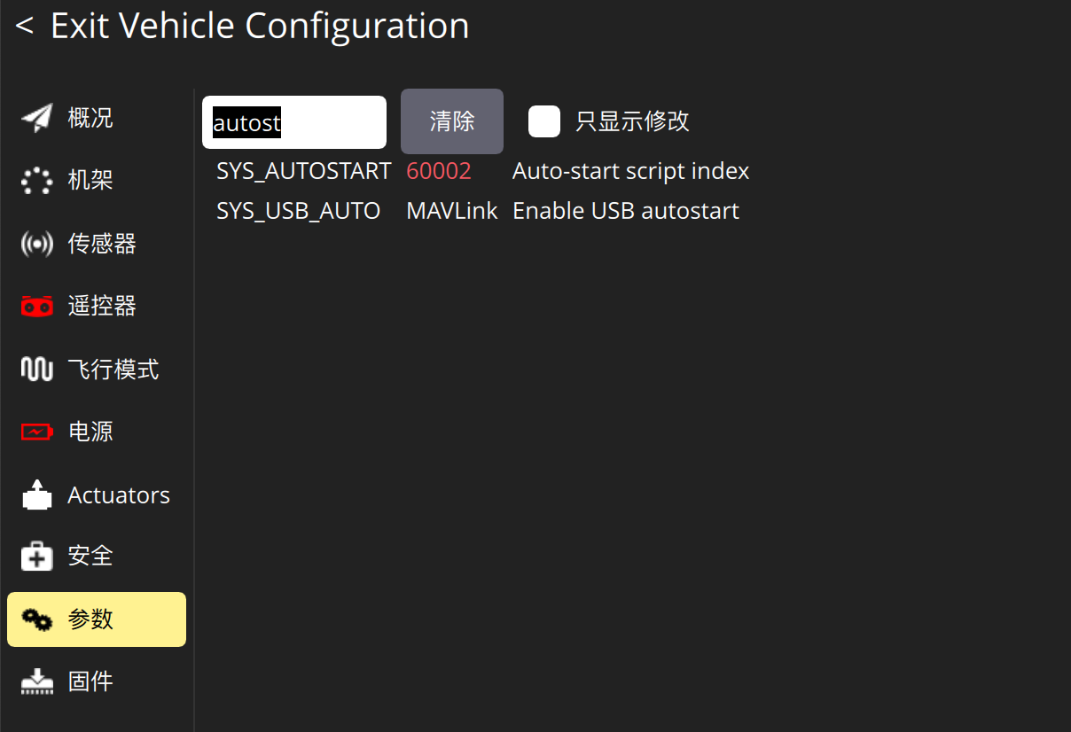The height and width of the screenshot is (732, 1071).
Task: Click the Exit Vehicle Configuration title
Action: 260,27
